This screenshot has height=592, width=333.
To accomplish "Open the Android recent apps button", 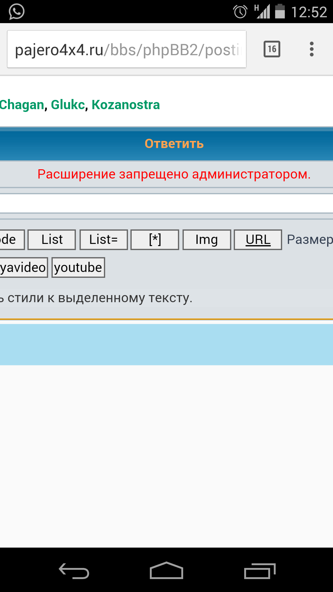I will (259, 571).
